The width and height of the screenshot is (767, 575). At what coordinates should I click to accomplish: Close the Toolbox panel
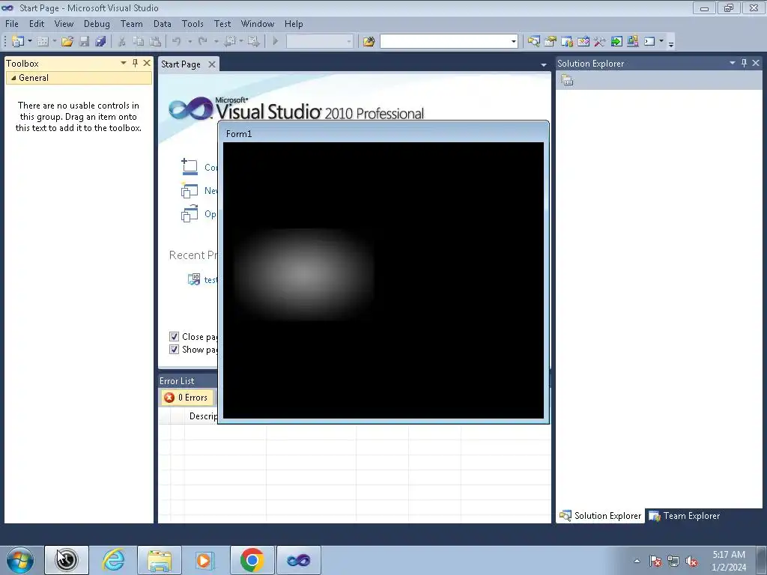pos(147,63)
